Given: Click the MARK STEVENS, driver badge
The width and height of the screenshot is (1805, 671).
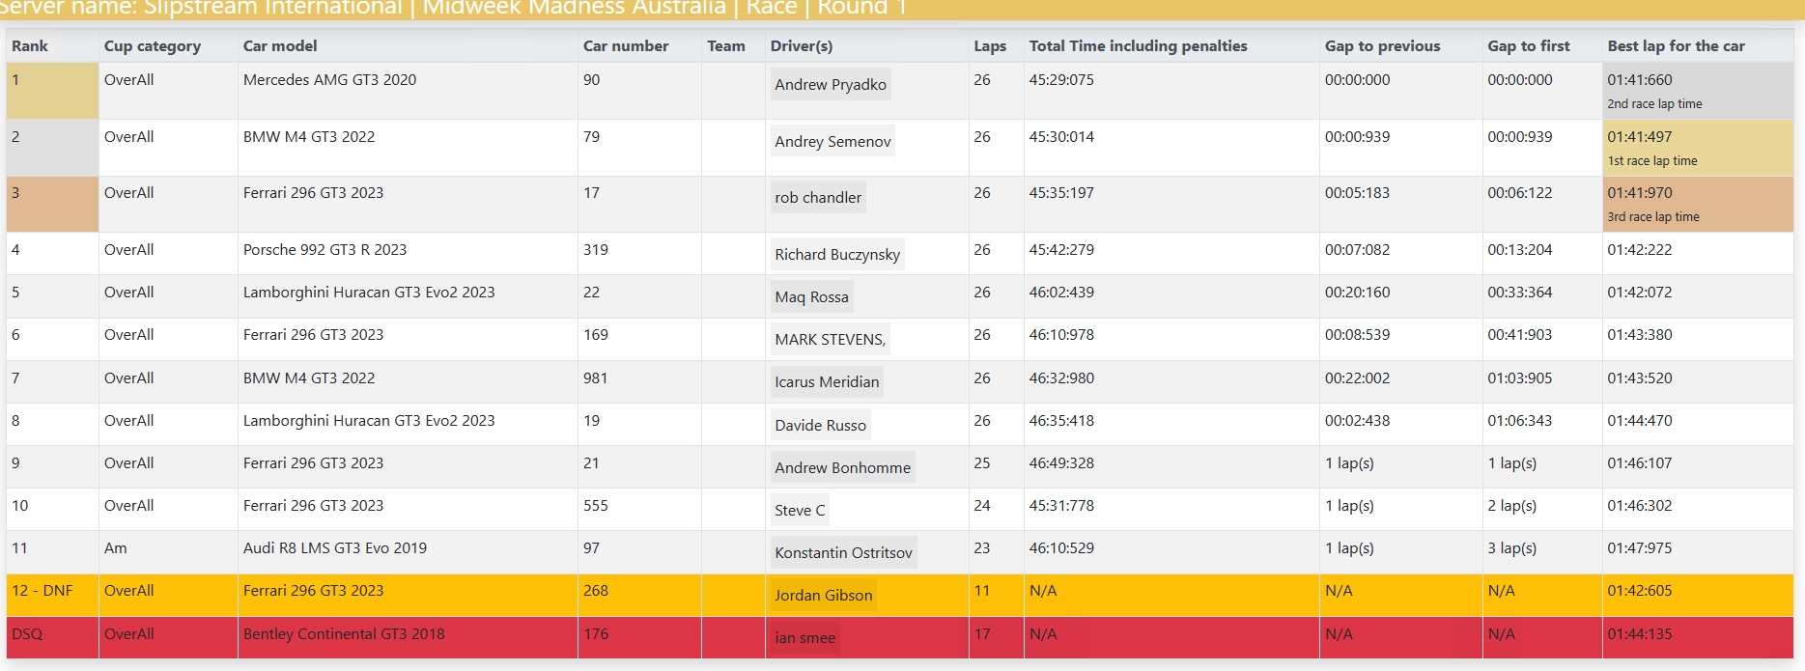Looking at the screenshot, I should (x=830, y=340).
